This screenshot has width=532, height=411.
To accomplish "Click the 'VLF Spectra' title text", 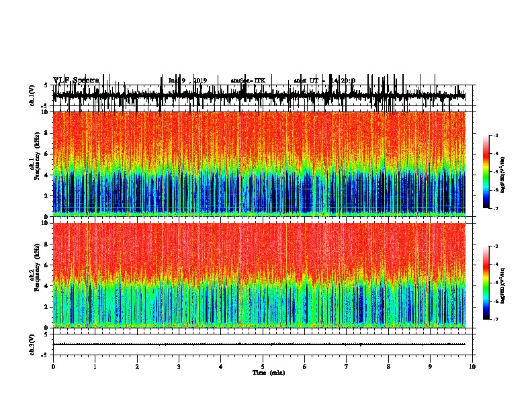I will [x=76, y=80].
